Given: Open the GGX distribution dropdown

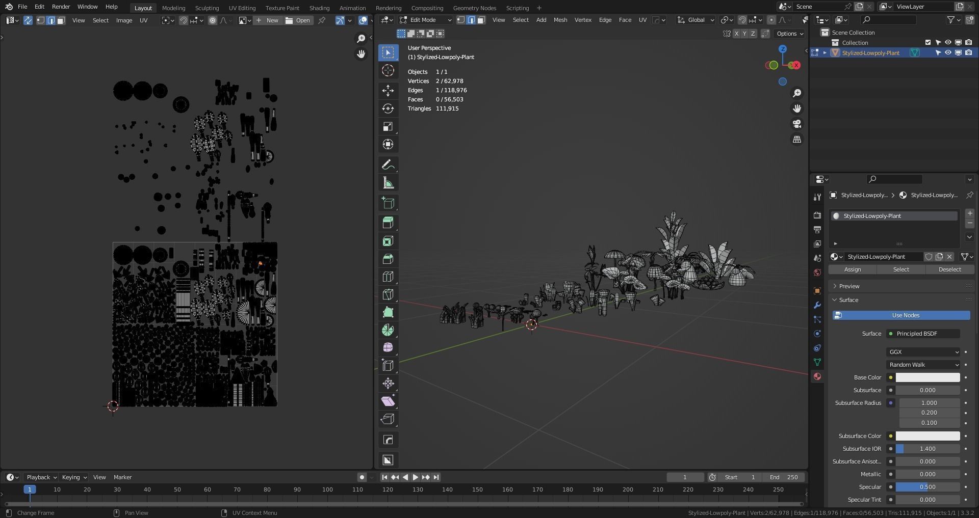Looking at the screenshot, I should [923, 352].
